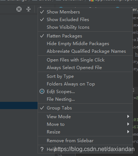Enable Abbreviate Qualified Package Names
Viewport: 138px width, 156px height.
coord(85,51)
